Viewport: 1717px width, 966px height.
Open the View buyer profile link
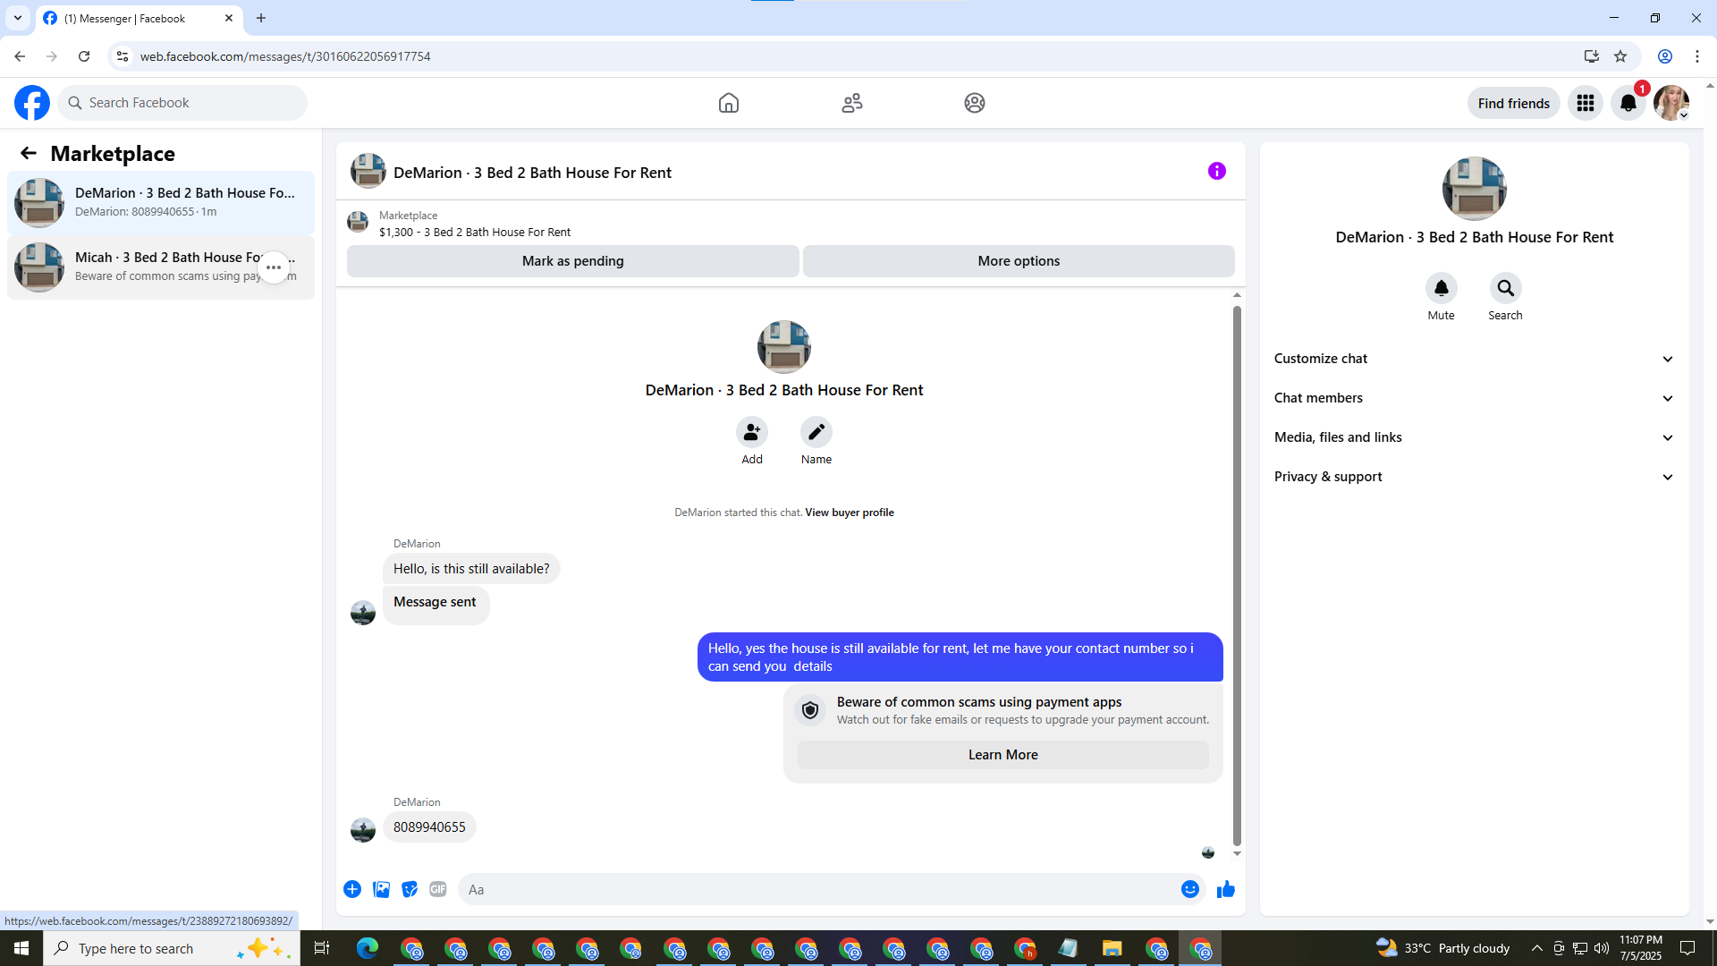click(849, 513)
